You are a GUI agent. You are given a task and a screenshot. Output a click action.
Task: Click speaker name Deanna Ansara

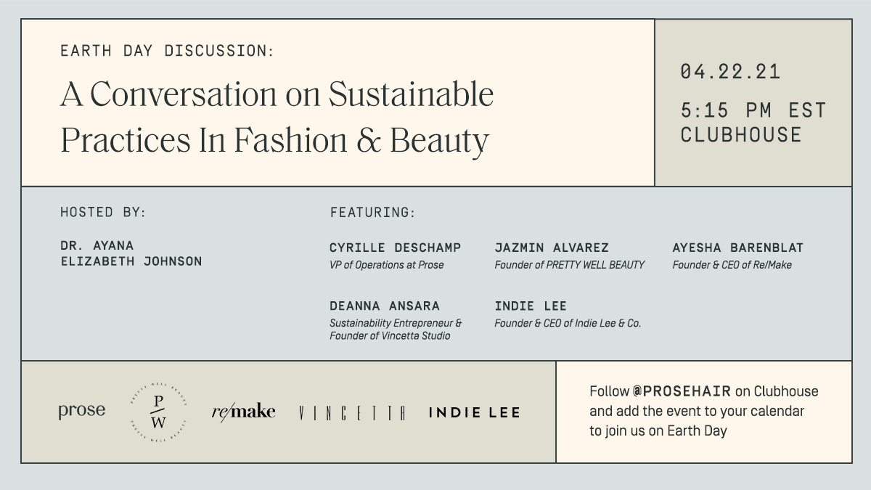tap(384, 306)
